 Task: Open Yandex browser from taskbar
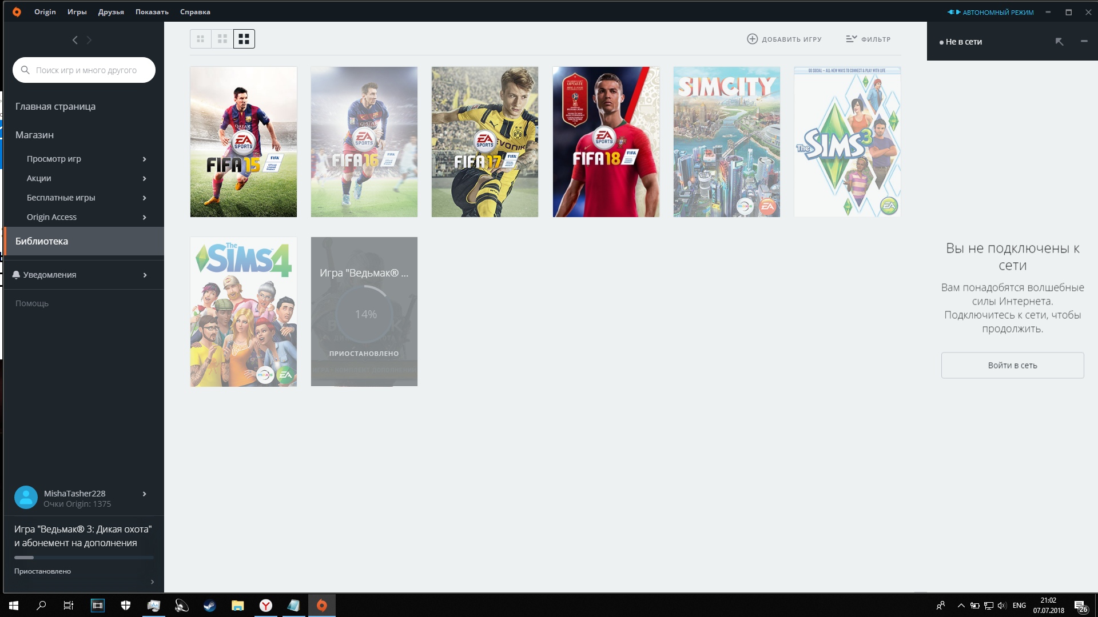266,606
